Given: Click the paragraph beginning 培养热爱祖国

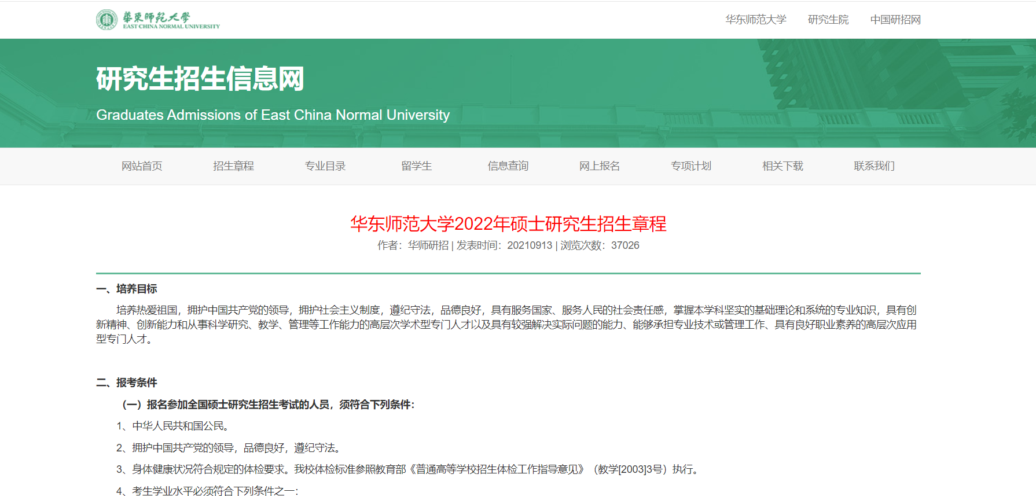Looking at the screenshot, I should [506, 325].
